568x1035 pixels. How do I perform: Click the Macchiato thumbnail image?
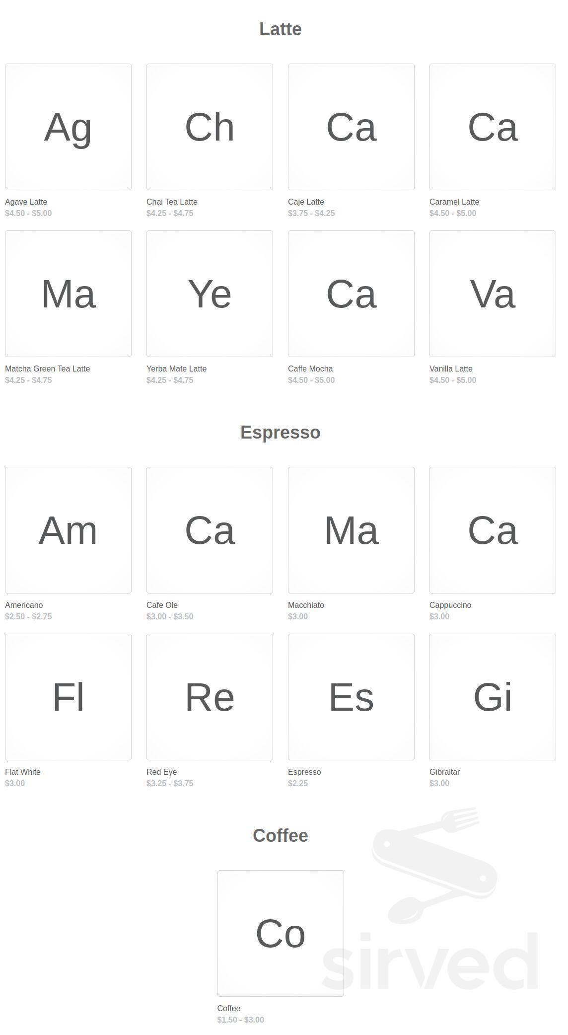pyautogui.click(x=351, y=530)
